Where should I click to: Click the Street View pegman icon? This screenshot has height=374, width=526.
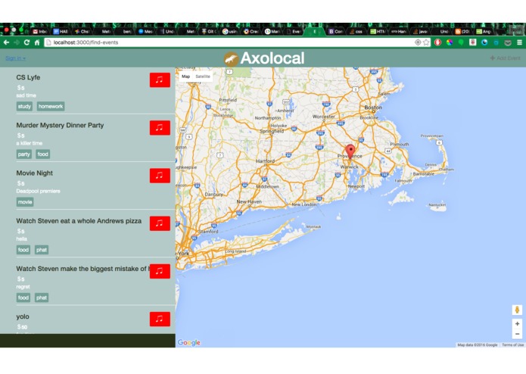click(517, 310)
